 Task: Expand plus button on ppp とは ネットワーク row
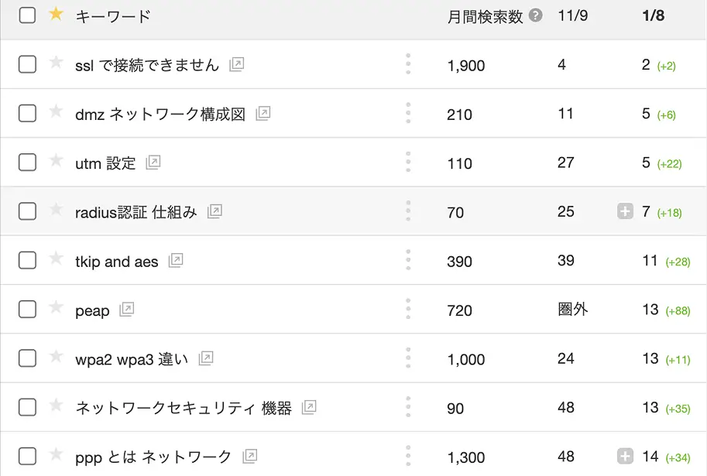[625, 456]
